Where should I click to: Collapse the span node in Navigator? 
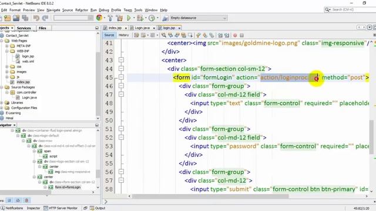pos(34,151)
